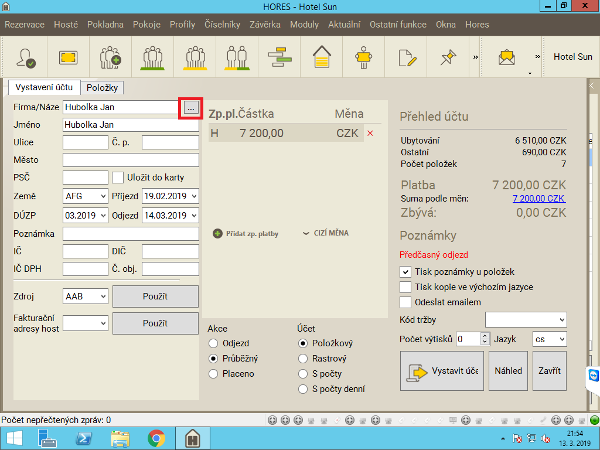Click the house icon in toolbar

(x=322, y=57)
